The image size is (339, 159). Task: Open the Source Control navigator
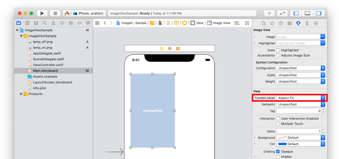27,23
